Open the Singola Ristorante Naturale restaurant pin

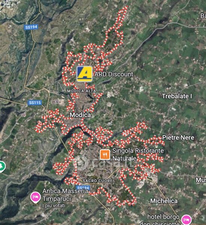(105, 154)
